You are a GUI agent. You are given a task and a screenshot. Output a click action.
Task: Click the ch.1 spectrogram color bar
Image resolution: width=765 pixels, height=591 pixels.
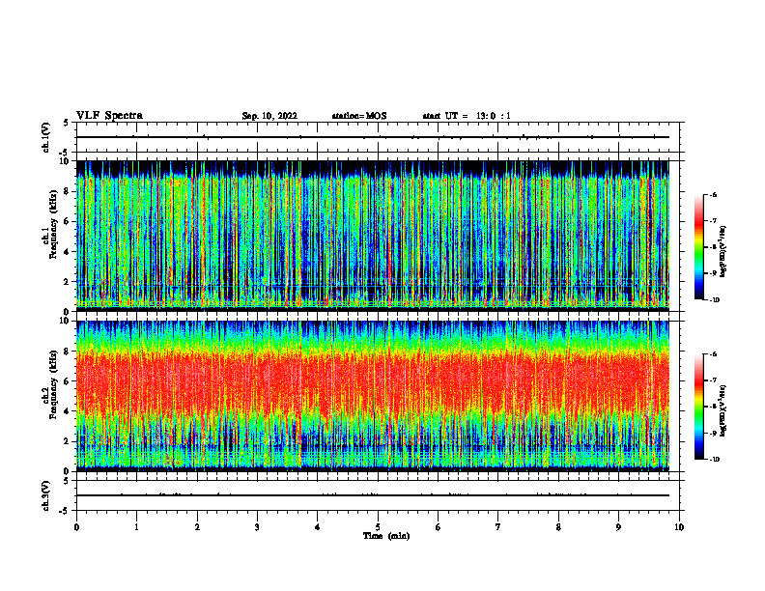coord(698,247)
